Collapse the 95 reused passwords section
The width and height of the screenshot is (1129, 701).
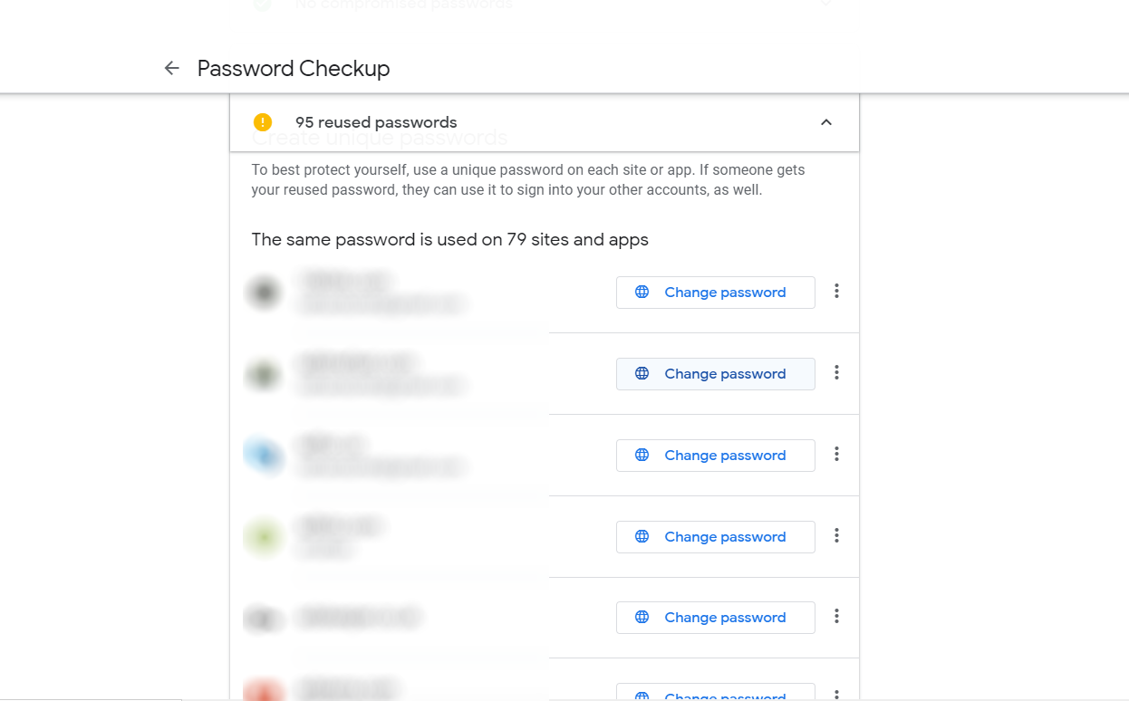[x=825, y=122]
